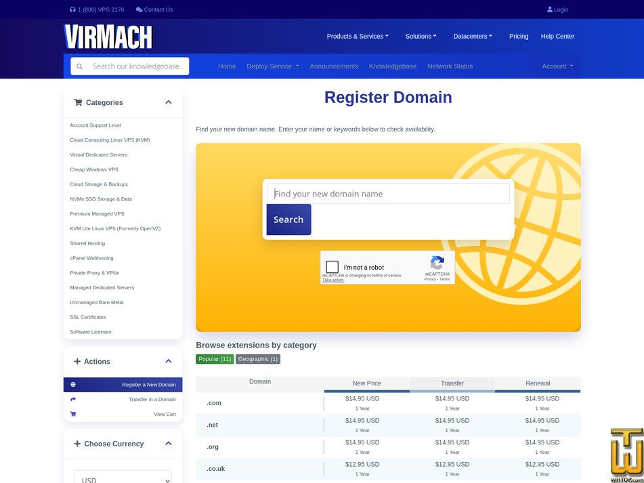The width and height of the screenshot is (644, 483).
Task: Click the chat icon next to Contact Us
Action: coord(138,9)
